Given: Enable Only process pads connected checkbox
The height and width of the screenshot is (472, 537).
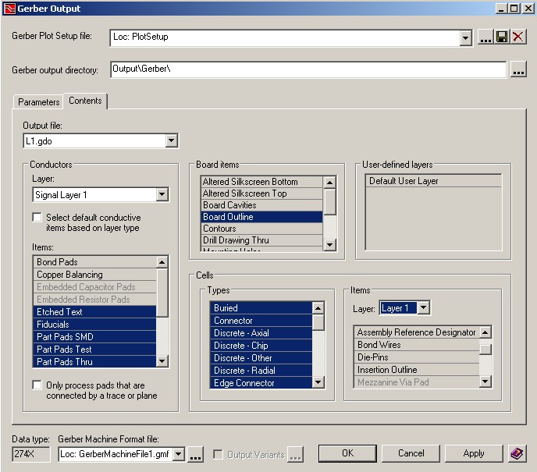Looking at the screenshot, I should (37, 385).
